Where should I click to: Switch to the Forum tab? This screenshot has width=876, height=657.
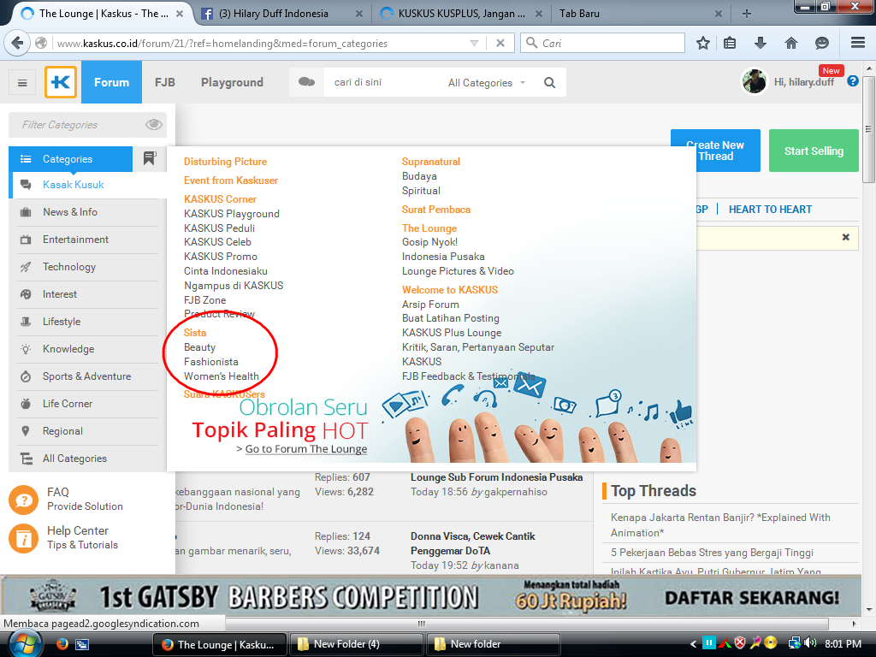pyautogui.click(x=112, y=82)
